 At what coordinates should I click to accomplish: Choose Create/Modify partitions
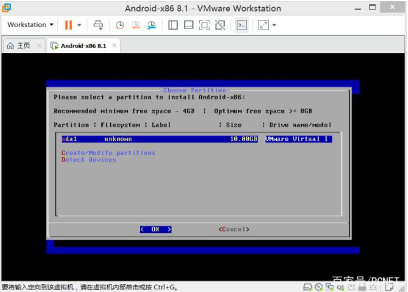click(x=108, y=153)
